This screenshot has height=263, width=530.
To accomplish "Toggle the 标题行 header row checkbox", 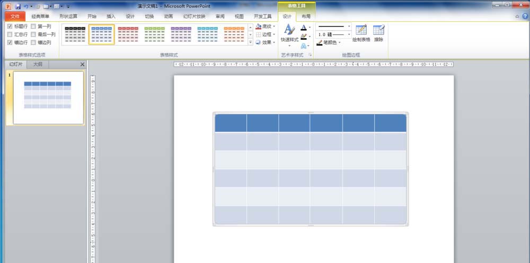I will 10,26.
